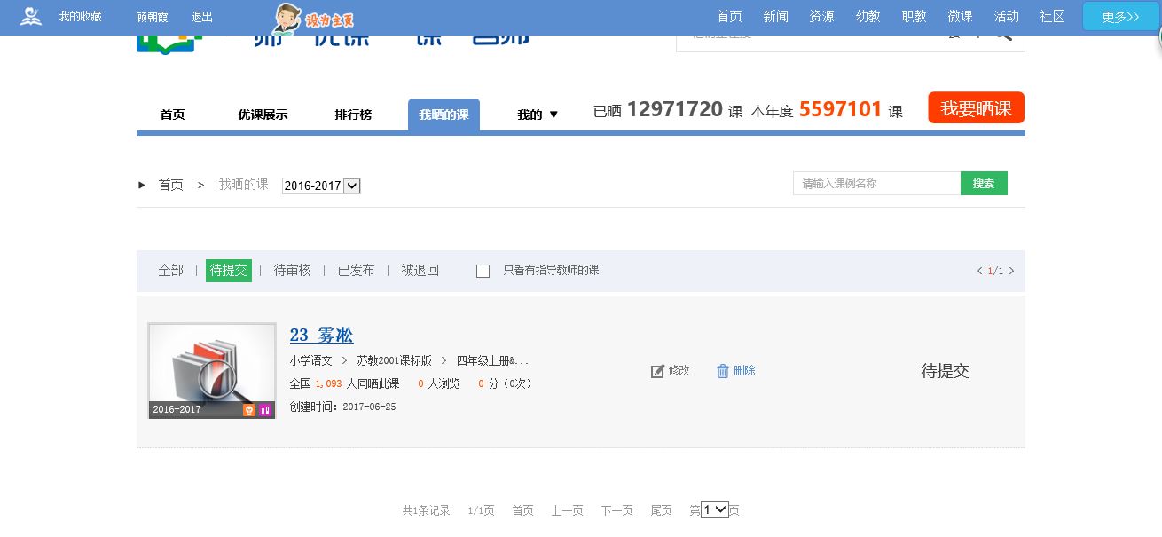Select the 待审核 filter tab
This screenshot has width=1162, height=537.
click(x=292, y=271)
